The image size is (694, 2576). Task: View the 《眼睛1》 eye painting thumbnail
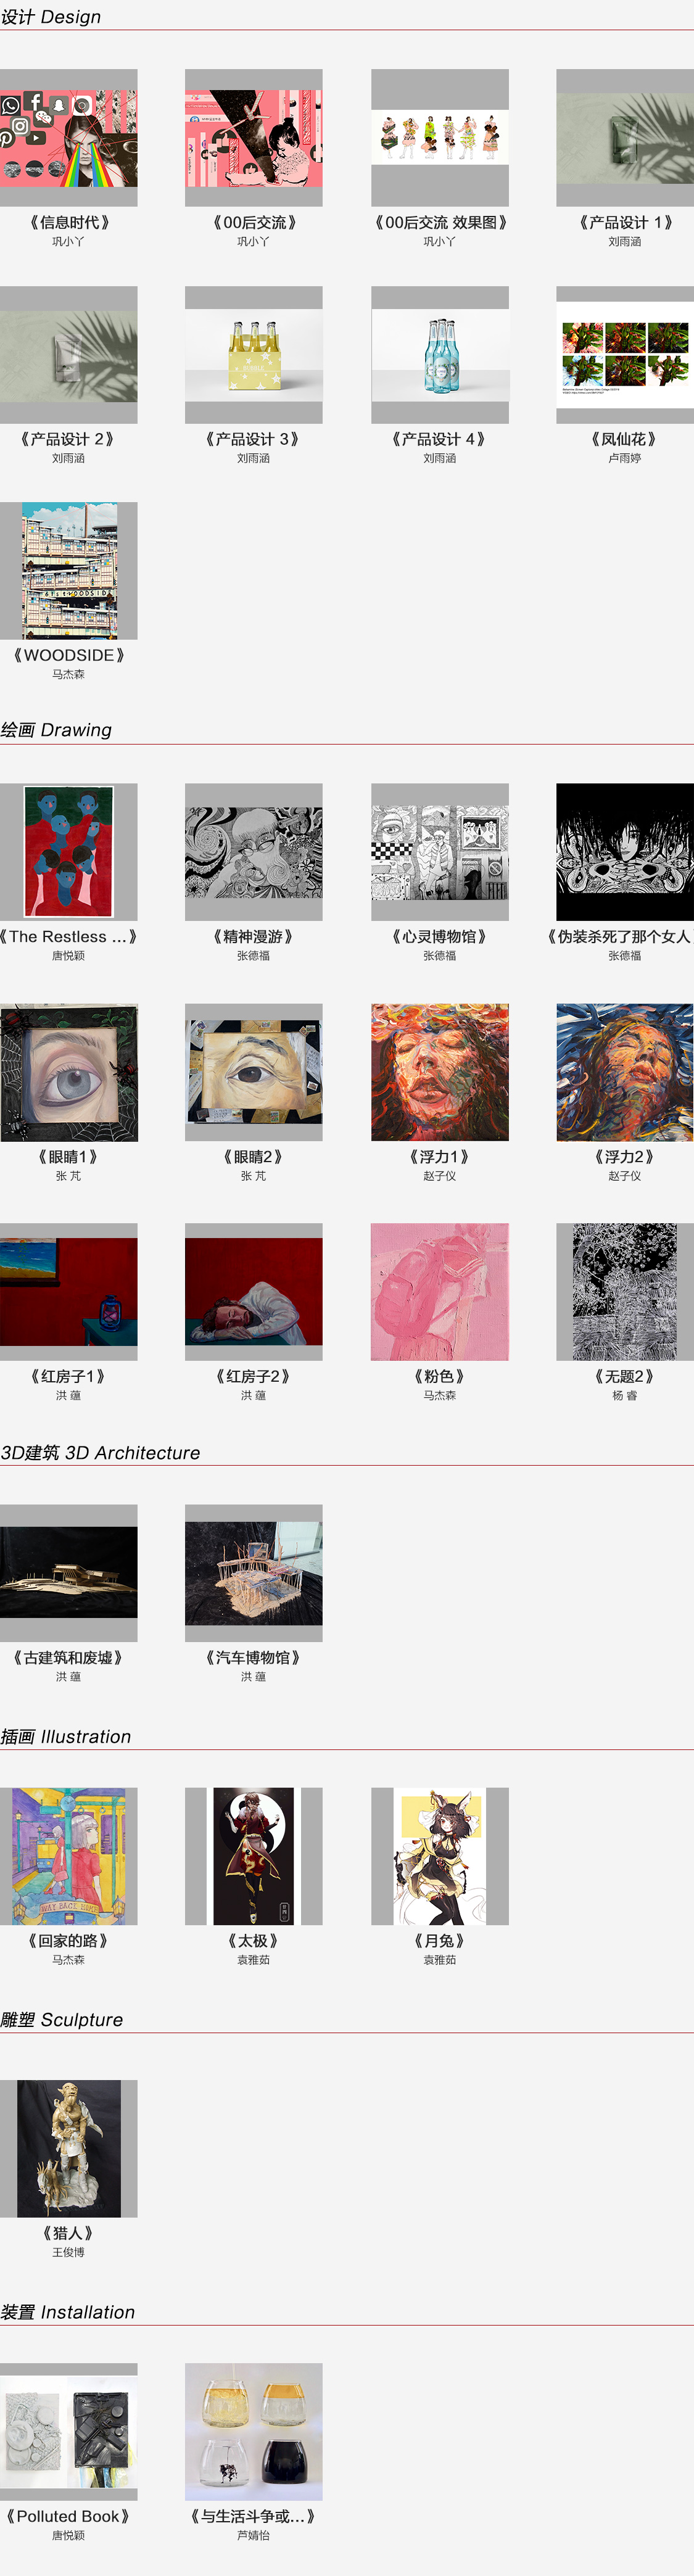tap(68, 1072)
